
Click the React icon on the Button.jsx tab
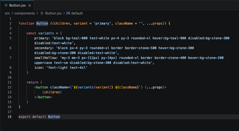tap(6, 5)
